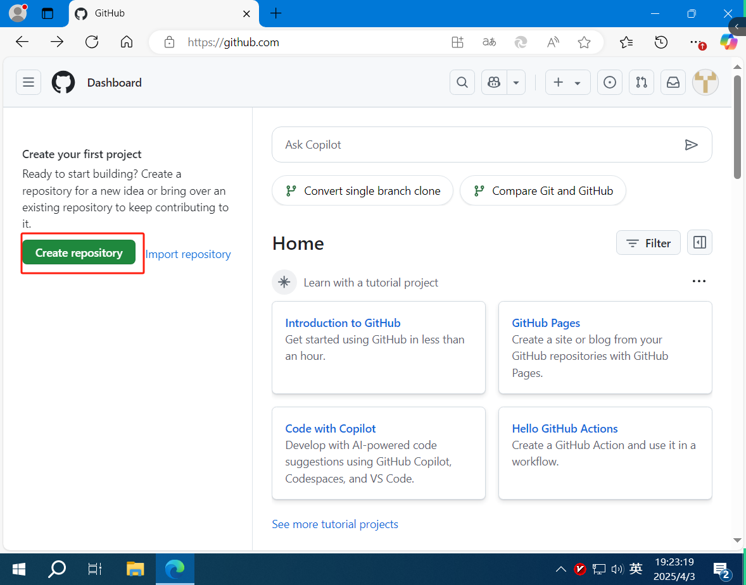Open the notifications inbox icon
746x585 pixels.
point(673,82)
